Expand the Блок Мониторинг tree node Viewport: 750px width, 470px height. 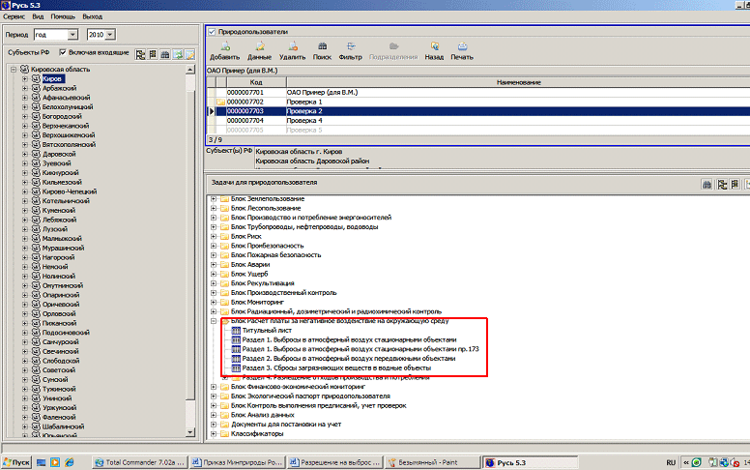click(214, 302)
